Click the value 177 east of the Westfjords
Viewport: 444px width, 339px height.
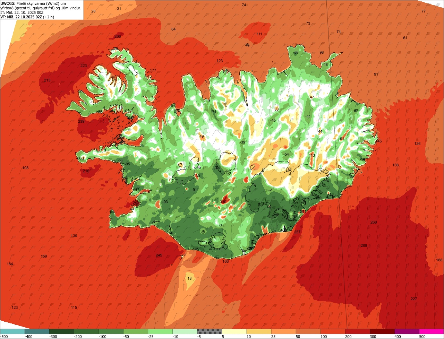pos(153,70)
